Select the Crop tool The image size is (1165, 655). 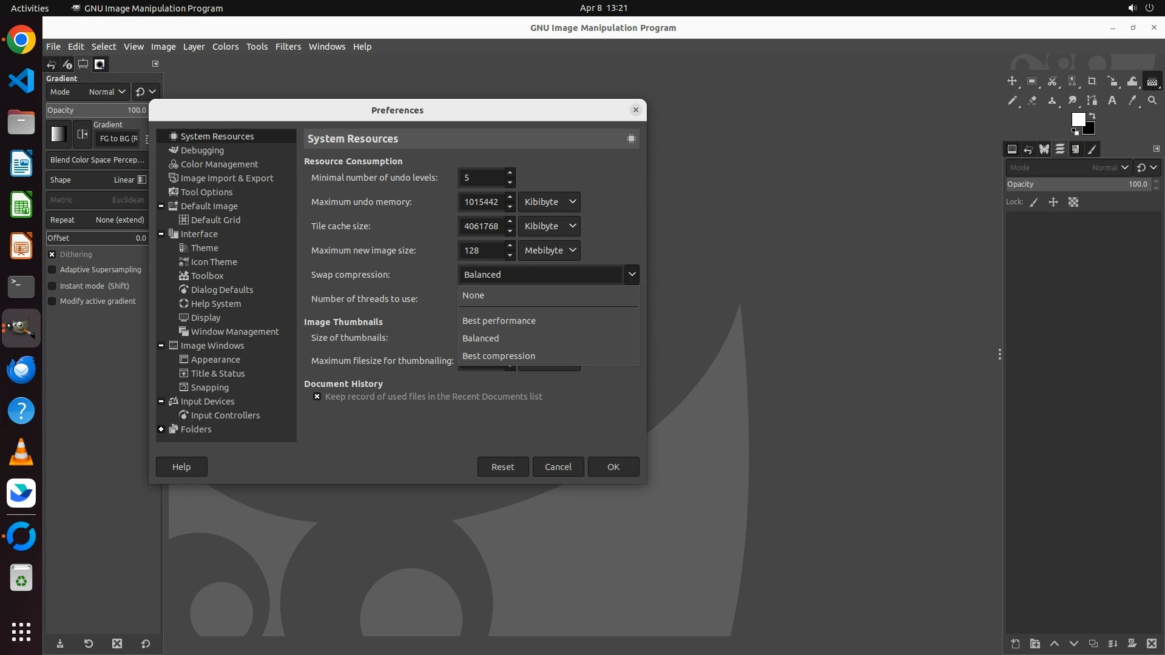tap(1092, 81)
